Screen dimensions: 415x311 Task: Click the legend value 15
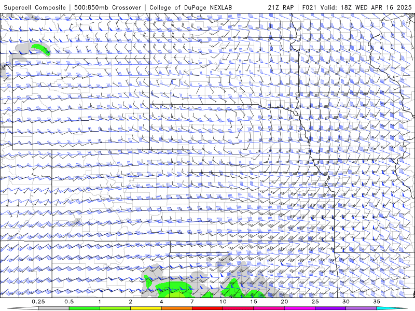pyautogui.click(x=254, y=302)
